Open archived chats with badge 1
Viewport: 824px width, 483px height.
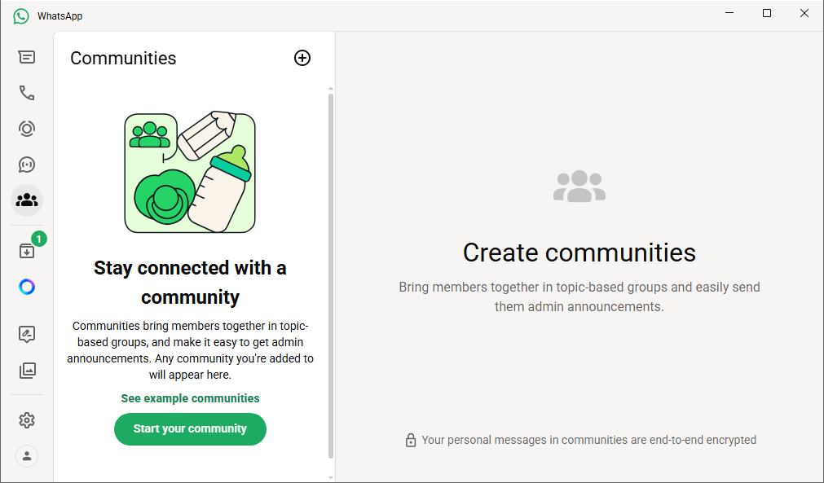(x=27, y=251)
